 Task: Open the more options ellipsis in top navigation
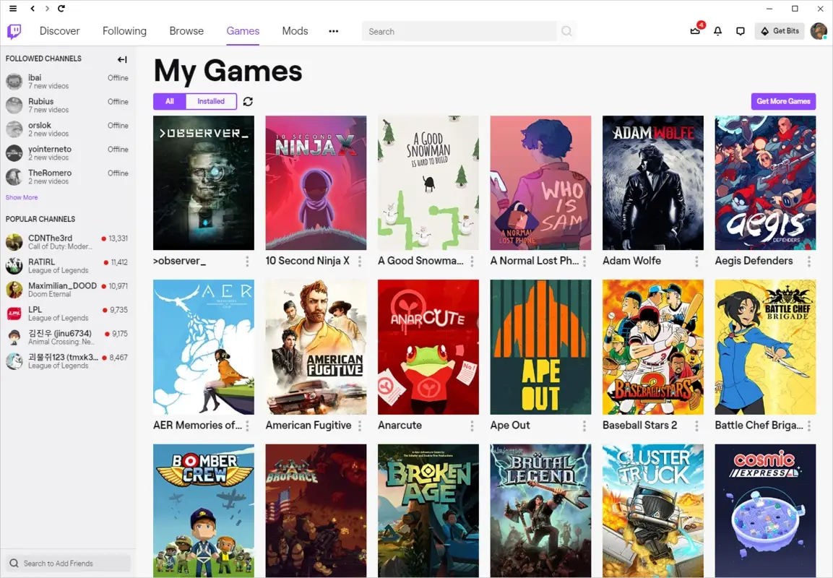tap(333, 31)
